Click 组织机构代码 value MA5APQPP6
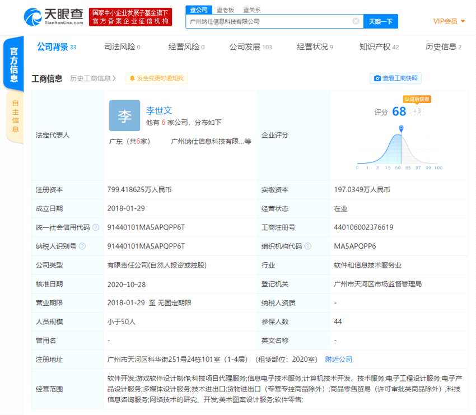 (x=355, y=246)
